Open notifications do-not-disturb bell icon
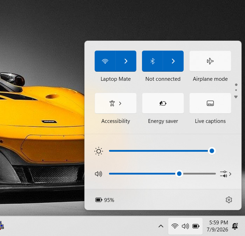This screenshot has height=236, width=245. pyautogui.click(x=235, y=226)
